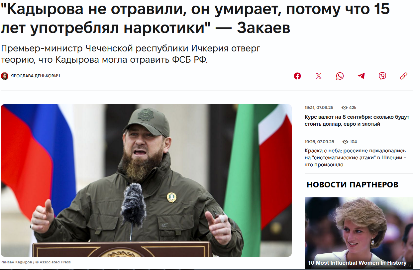
Task: Click the main article photo of the speaker
Action: (146, 180)
